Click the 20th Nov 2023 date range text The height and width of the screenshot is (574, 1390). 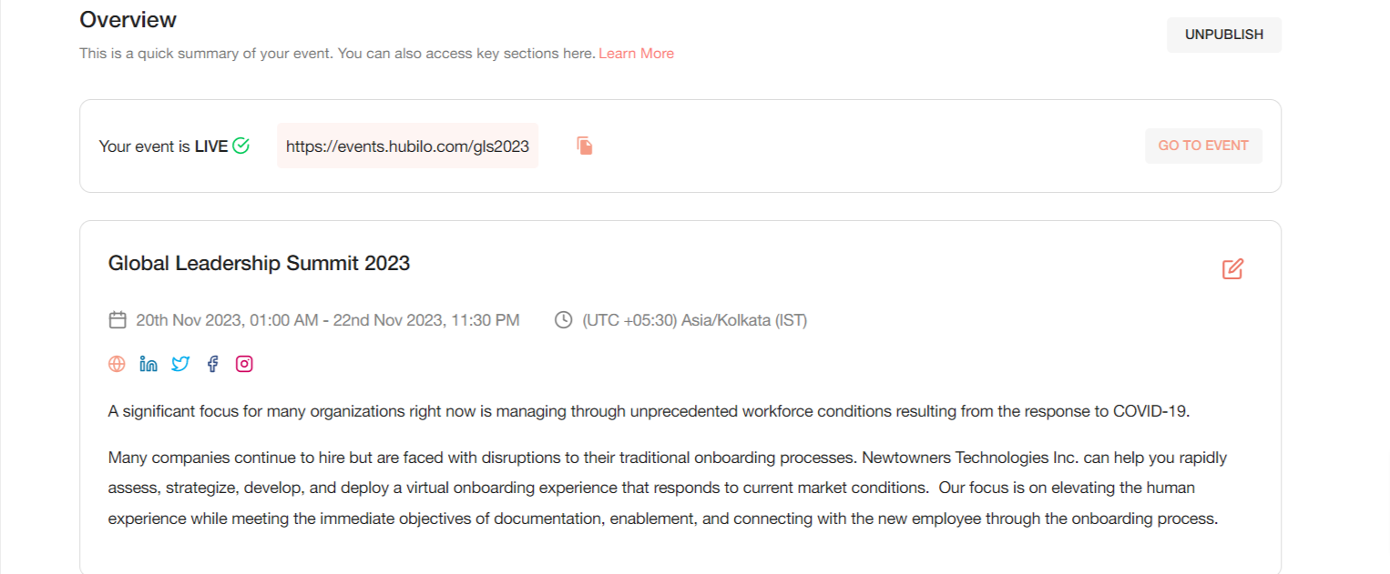[x=328, y=320]
